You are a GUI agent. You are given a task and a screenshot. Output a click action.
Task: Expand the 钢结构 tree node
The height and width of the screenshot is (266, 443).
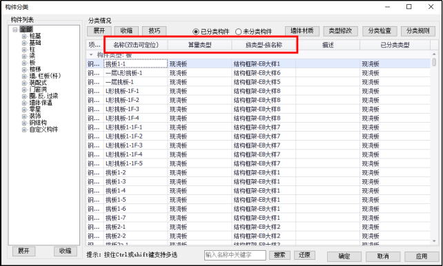24,123
